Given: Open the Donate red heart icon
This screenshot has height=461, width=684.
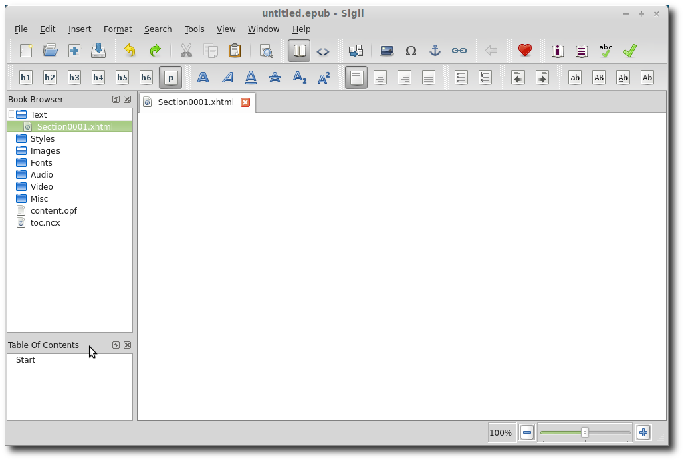Looking at the screenshot, I should (525, 51).
